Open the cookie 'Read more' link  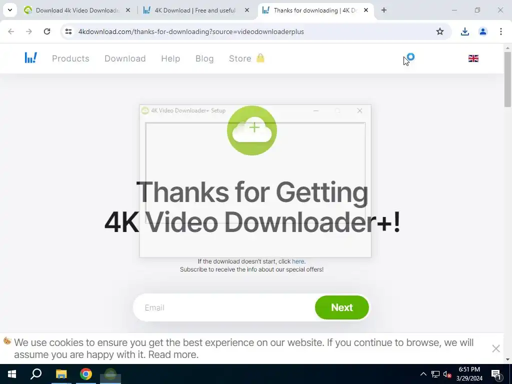(x=173, y=354)
